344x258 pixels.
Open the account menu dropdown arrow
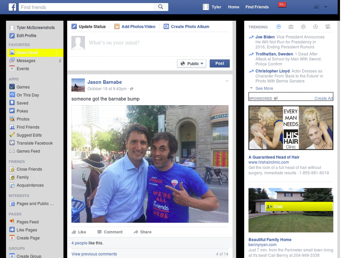[326, 7]
